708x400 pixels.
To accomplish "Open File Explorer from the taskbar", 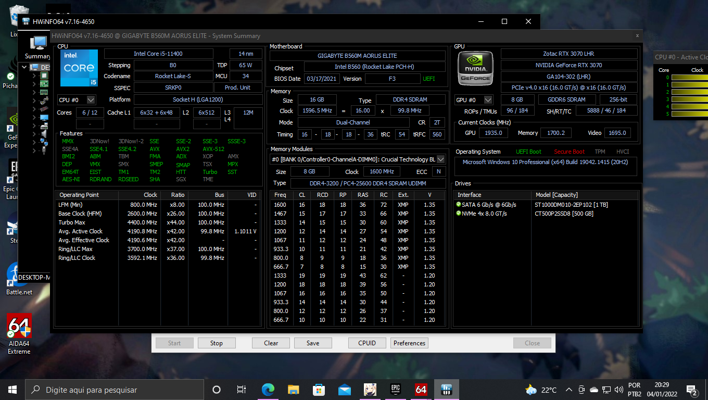I will pyautogui.click(x=294, y=390).
